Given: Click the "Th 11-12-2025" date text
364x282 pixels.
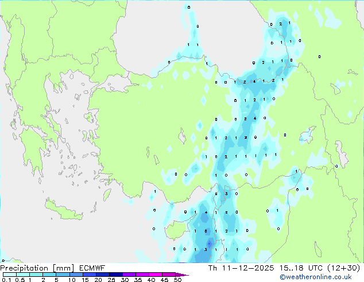Looking at the screenshot, I should click(x=241, y=268).
